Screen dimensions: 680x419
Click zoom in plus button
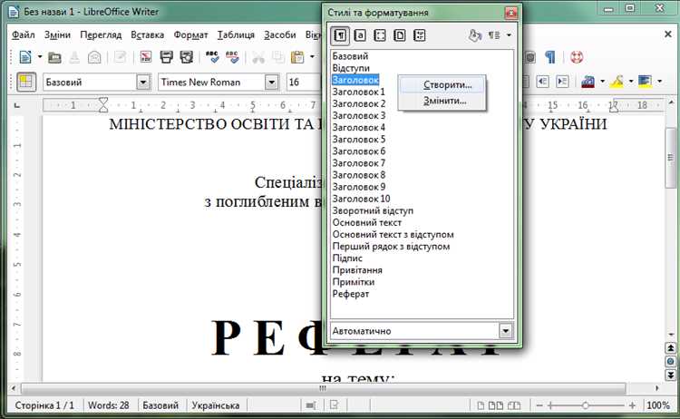tap(632, 405)
